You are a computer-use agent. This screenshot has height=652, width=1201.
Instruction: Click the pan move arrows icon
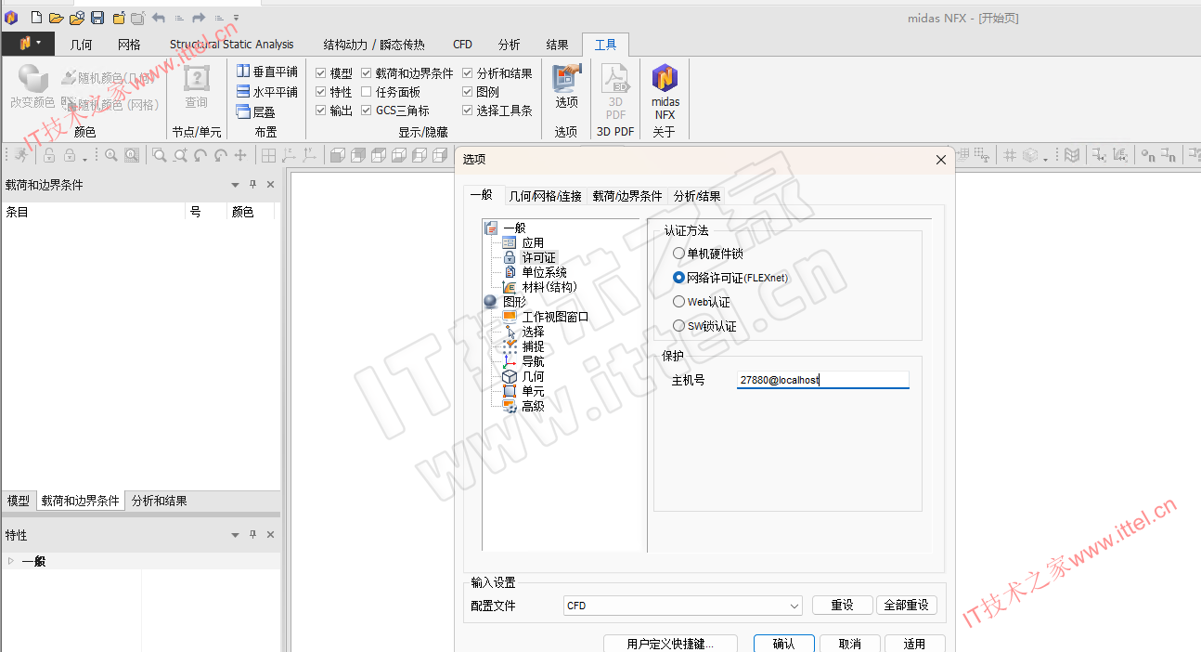[x=240, y=156]
